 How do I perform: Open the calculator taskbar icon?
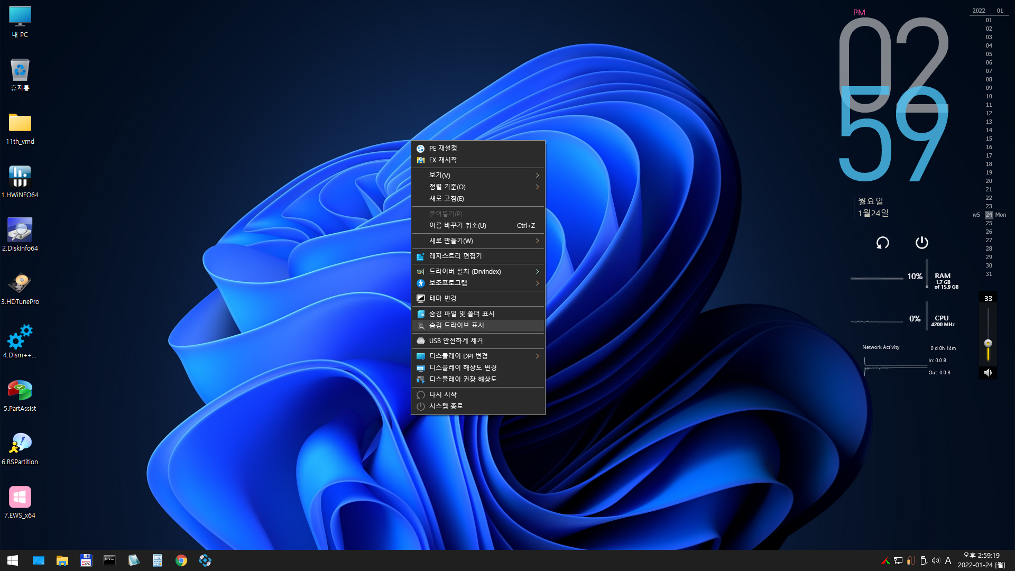click(x=158, y=560)
